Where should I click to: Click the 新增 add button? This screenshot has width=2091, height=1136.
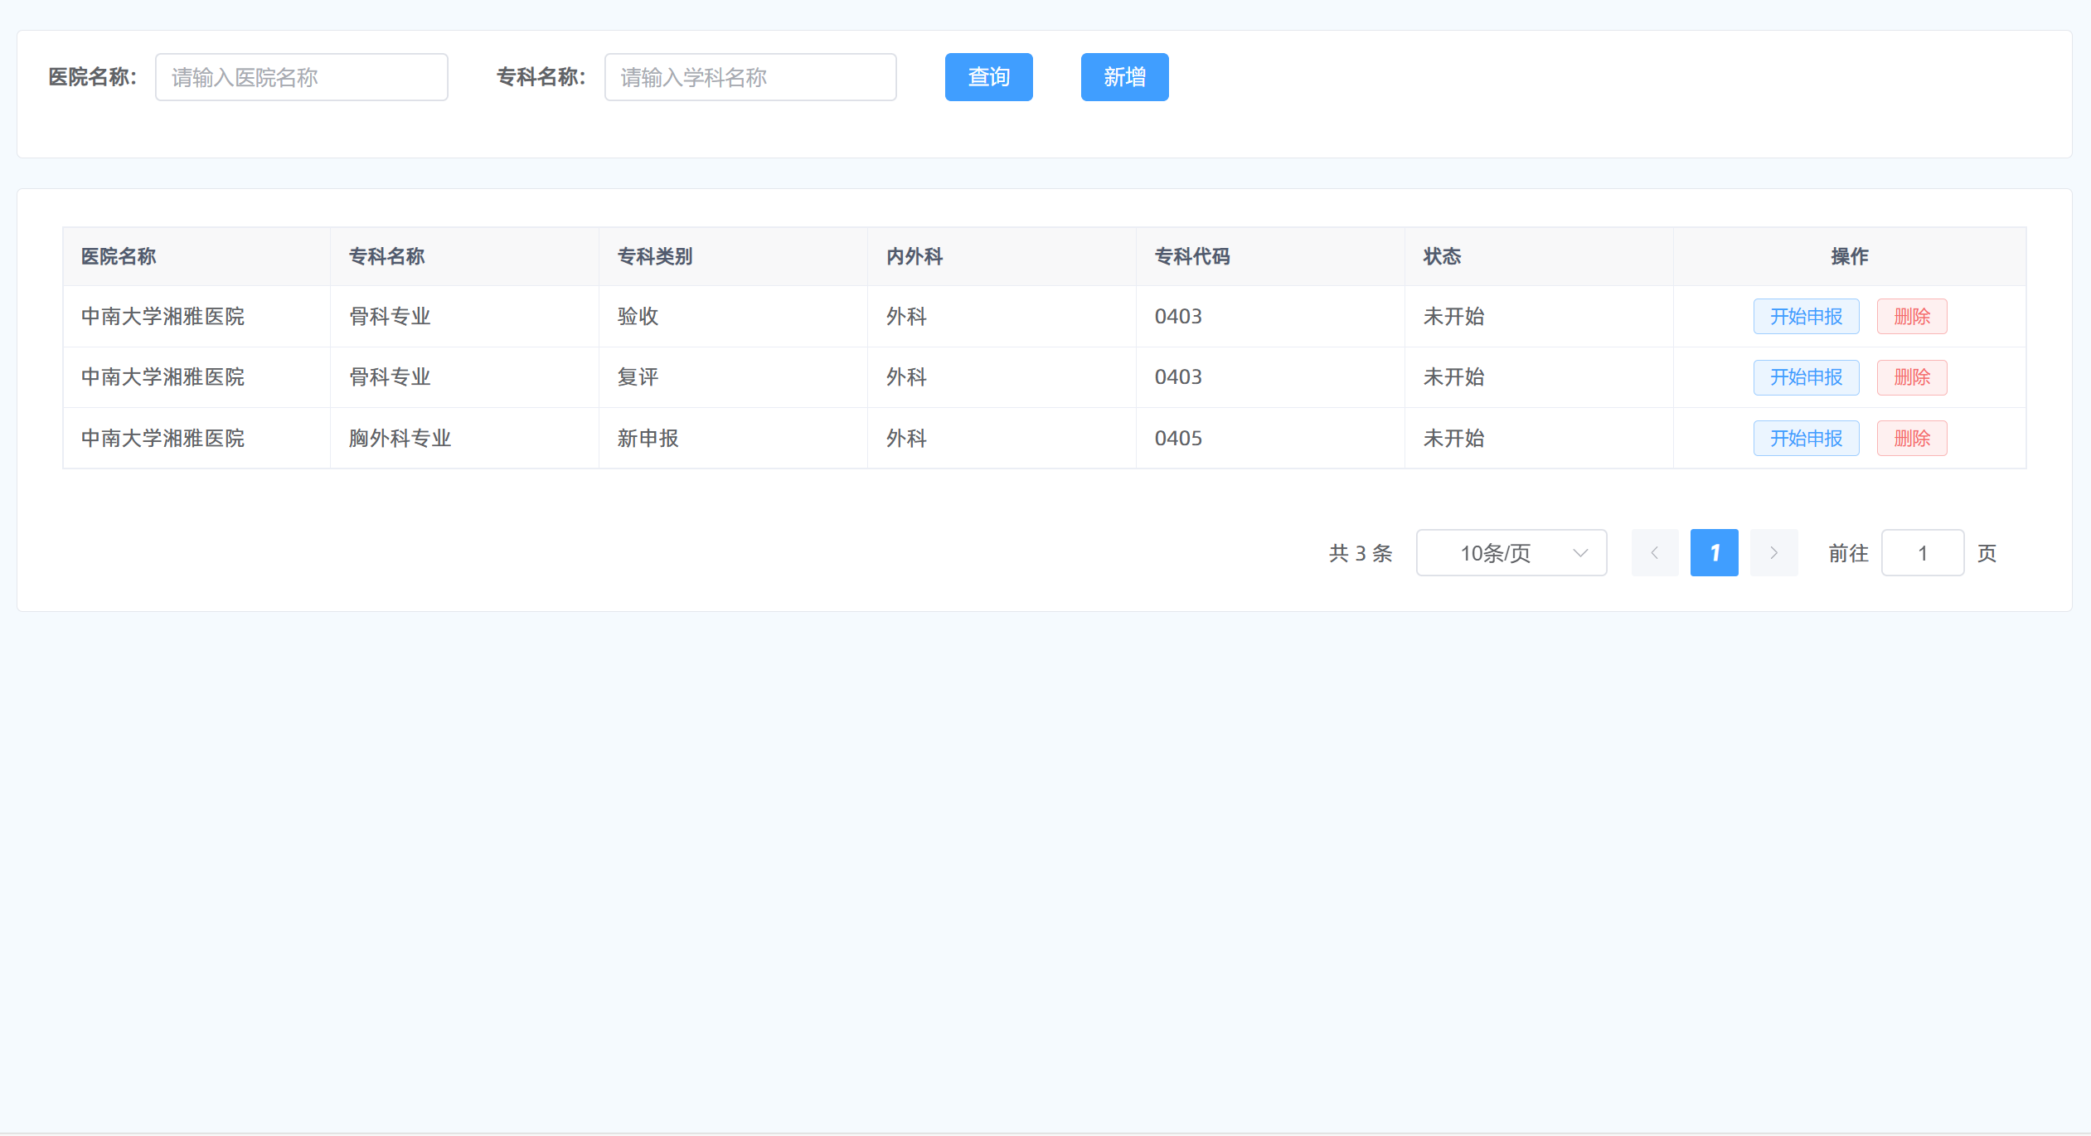click(x=1123, y=77)
